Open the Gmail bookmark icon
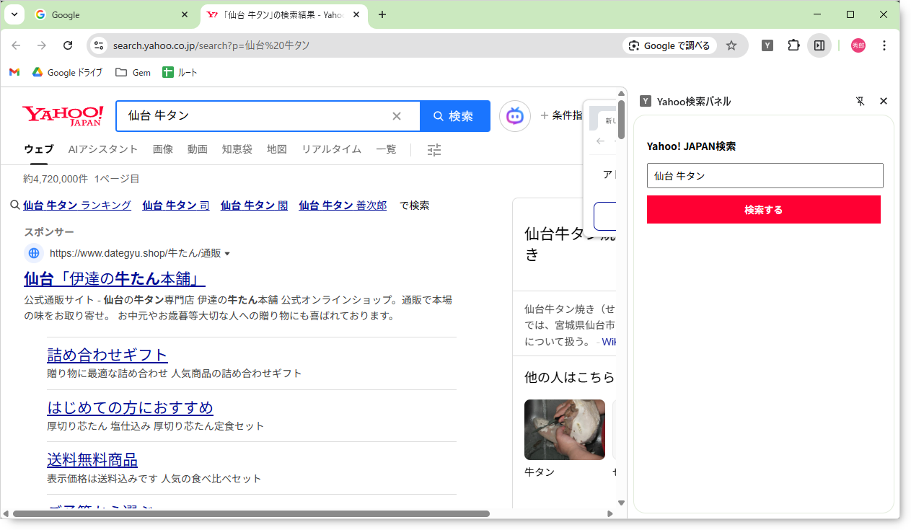This screenshot has width=911, height=530. coord(14,72)
